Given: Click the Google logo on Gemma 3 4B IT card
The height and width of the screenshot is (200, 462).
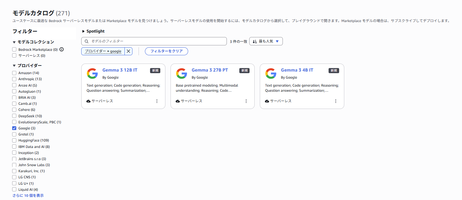Looking at the screenshot, I should tap(271, 73).
